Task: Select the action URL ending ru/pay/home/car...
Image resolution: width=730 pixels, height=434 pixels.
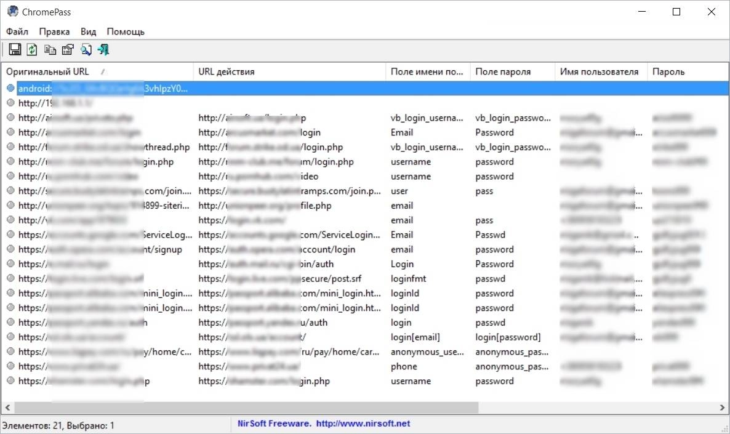Action: click(x=289, y=352)
